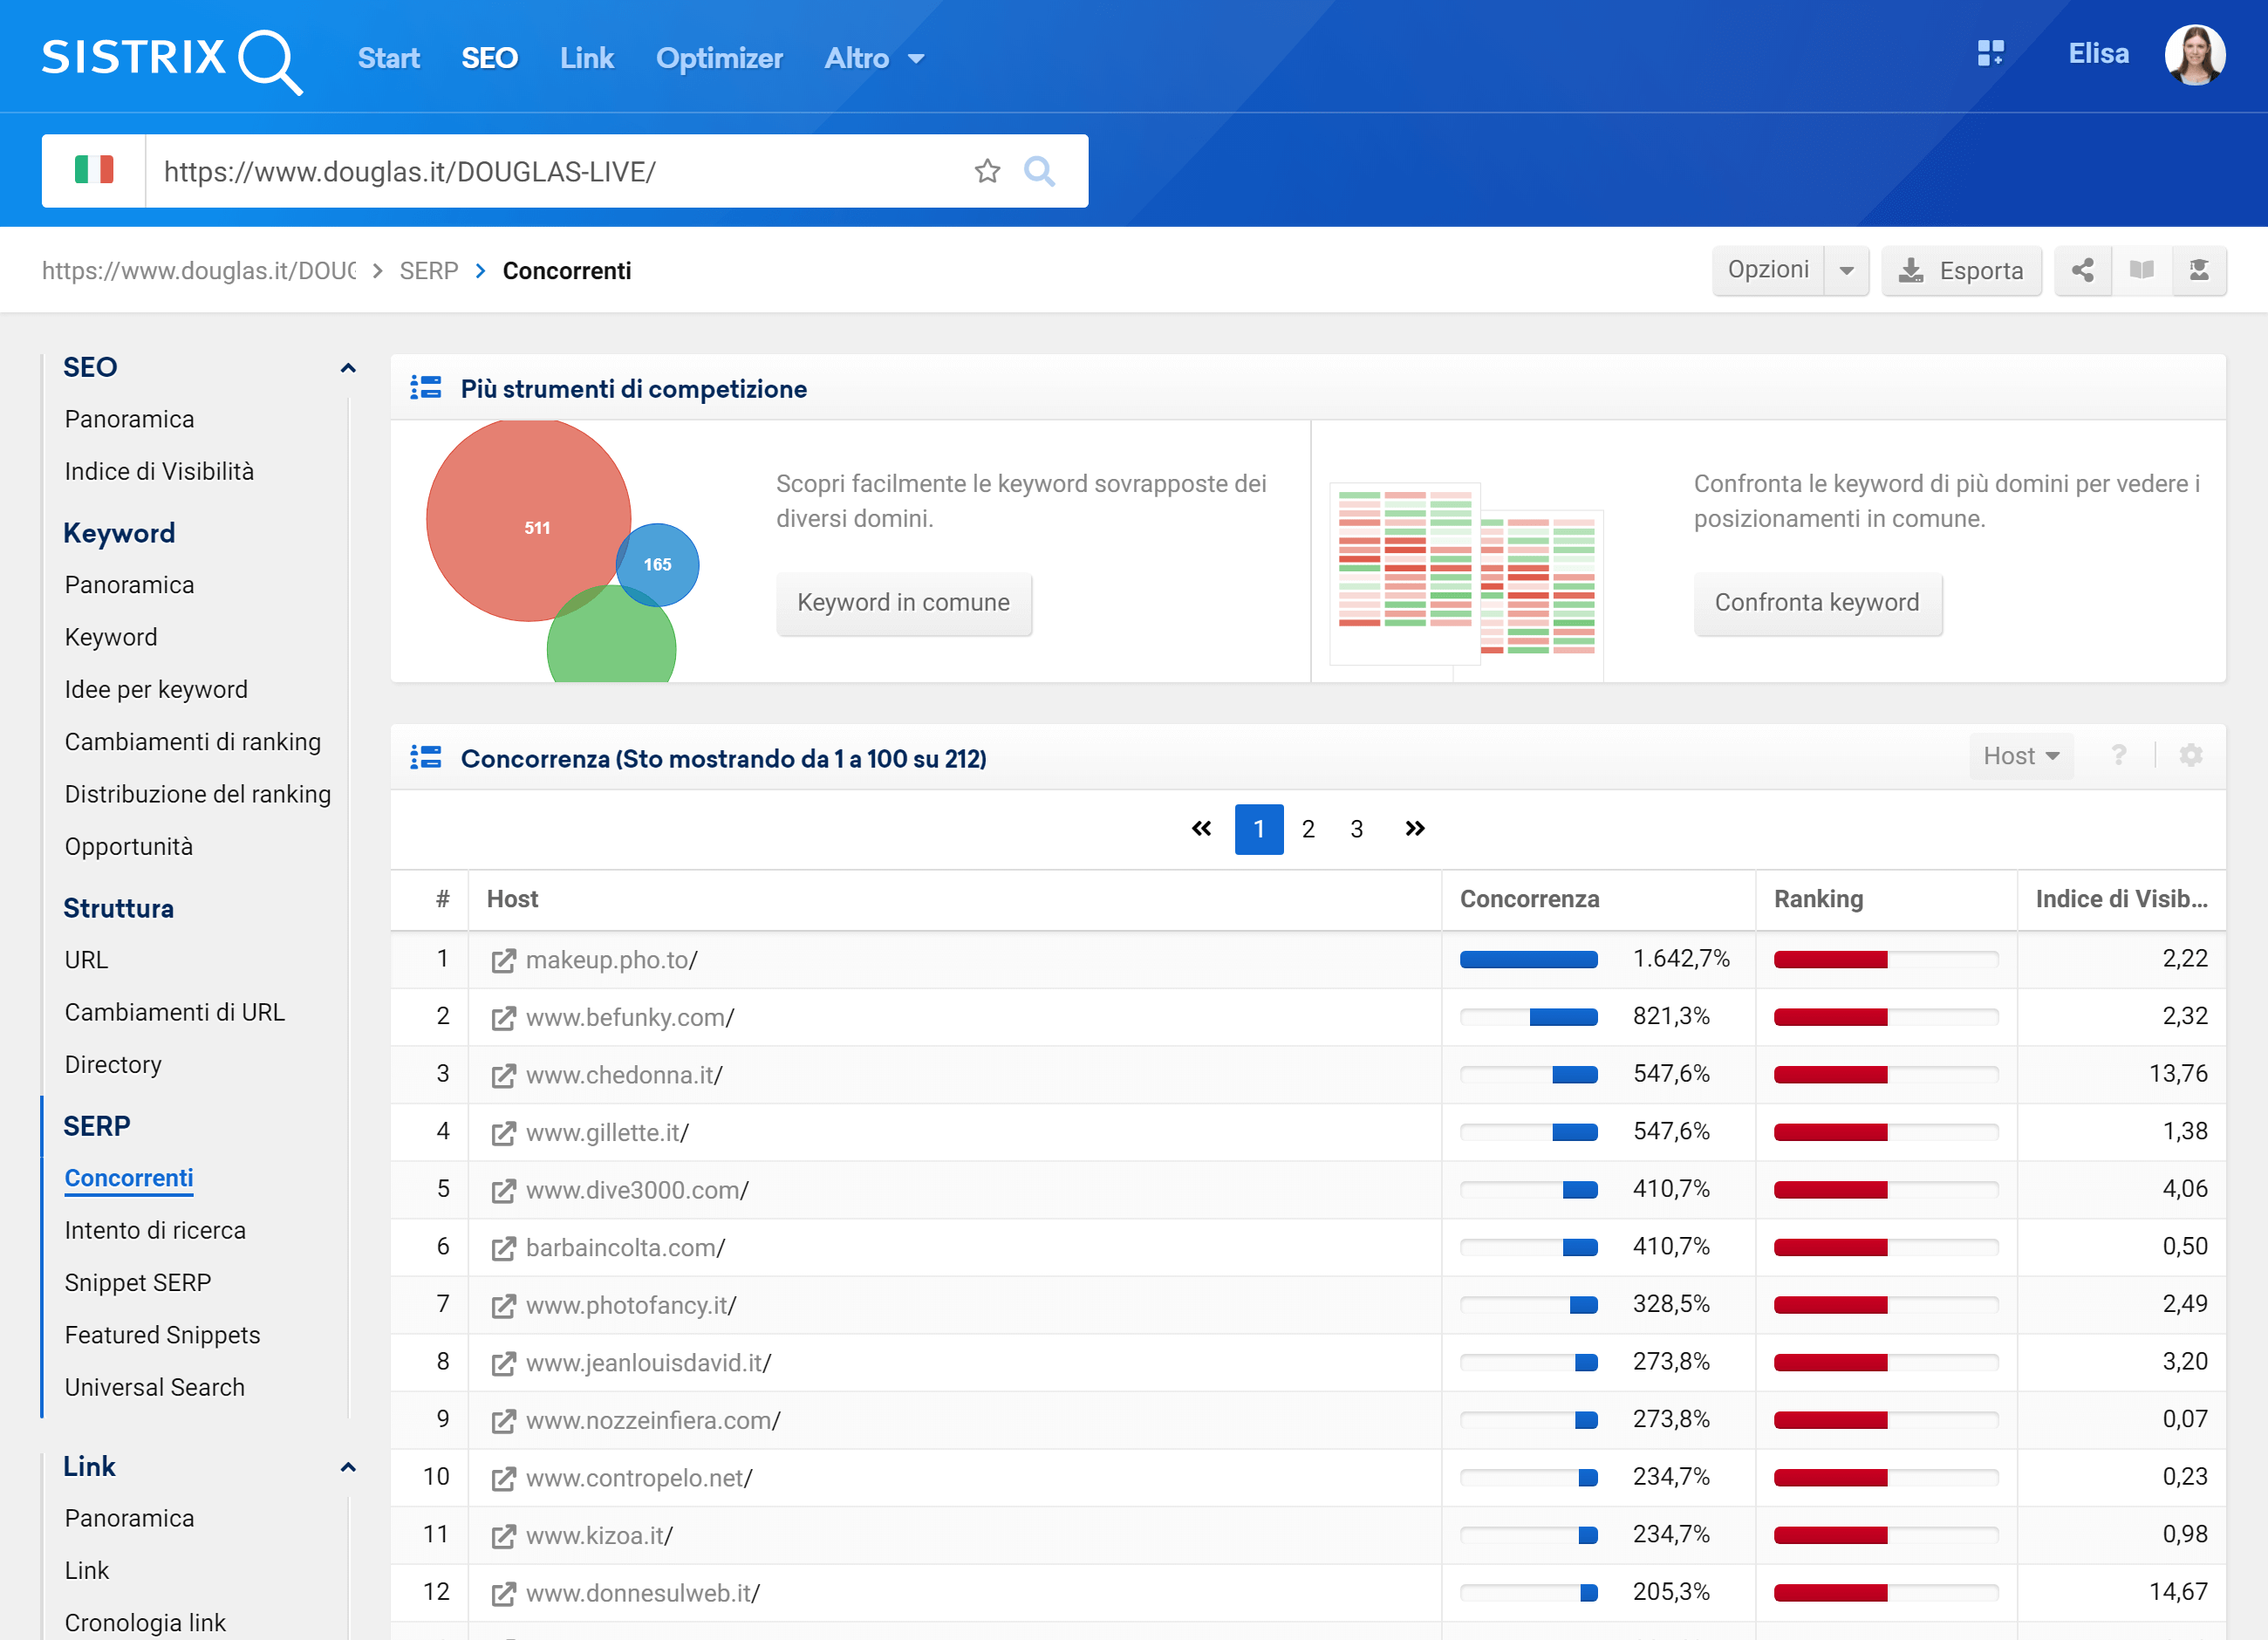Click the Esporta download button
Screen dimensions: 2268x1640
(1960, 270)
